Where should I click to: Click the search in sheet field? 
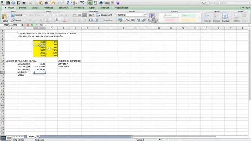coord(228,3)
